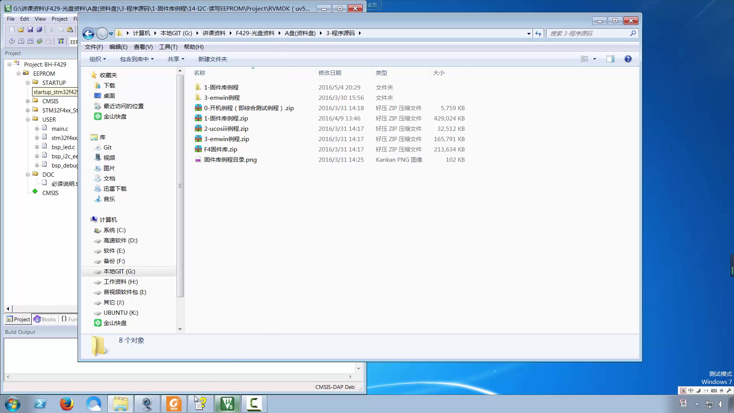This screenshot has height=413, width=734.
Task: Open the 文件(F) menu
Action: [94, 47]
